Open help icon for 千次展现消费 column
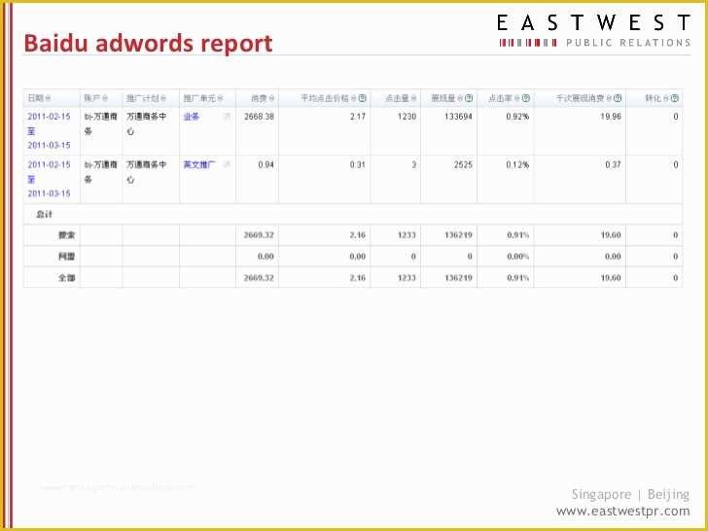 pos(618,98)
